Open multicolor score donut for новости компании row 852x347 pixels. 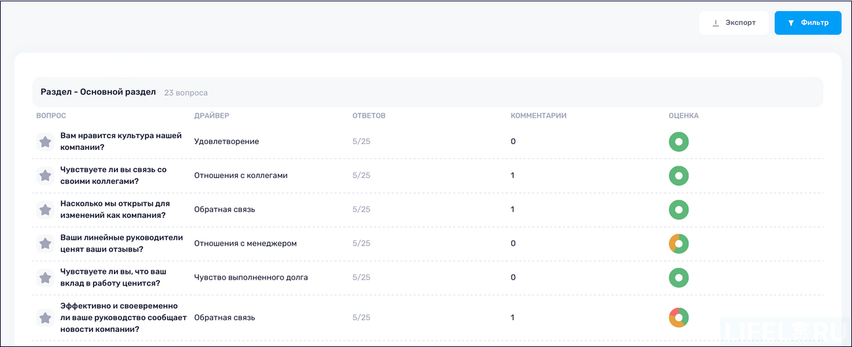[679, 318]
